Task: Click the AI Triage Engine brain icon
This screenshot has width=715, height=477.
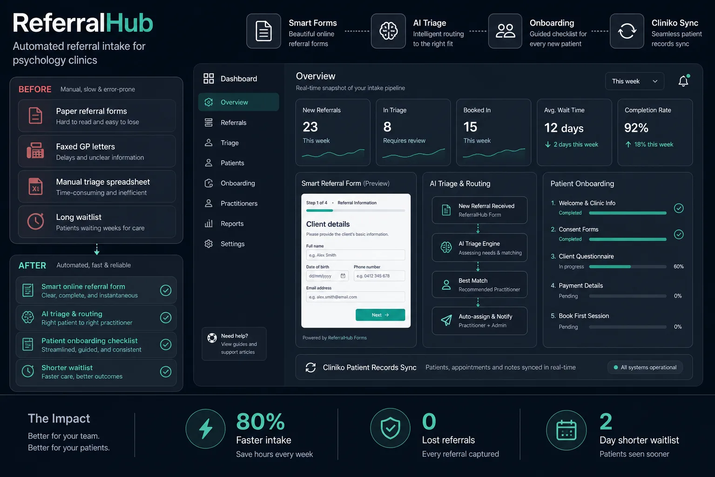Action: [x=446, y=247]
